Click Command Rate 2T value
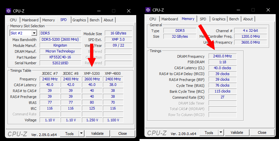Screen dimensions: 279x141 point(222,97)
